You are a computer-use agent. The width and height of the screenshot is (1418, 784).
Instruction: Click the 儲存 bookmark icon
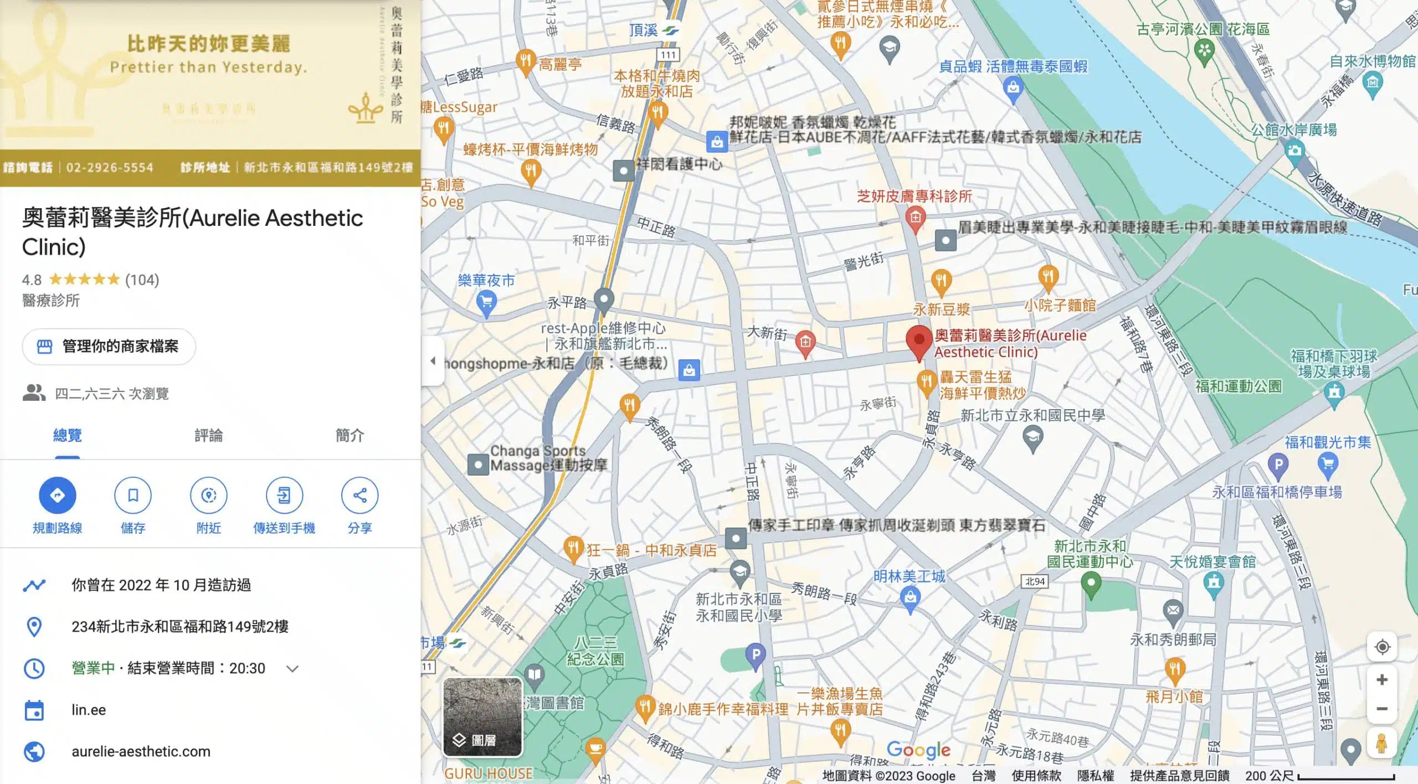133,495
